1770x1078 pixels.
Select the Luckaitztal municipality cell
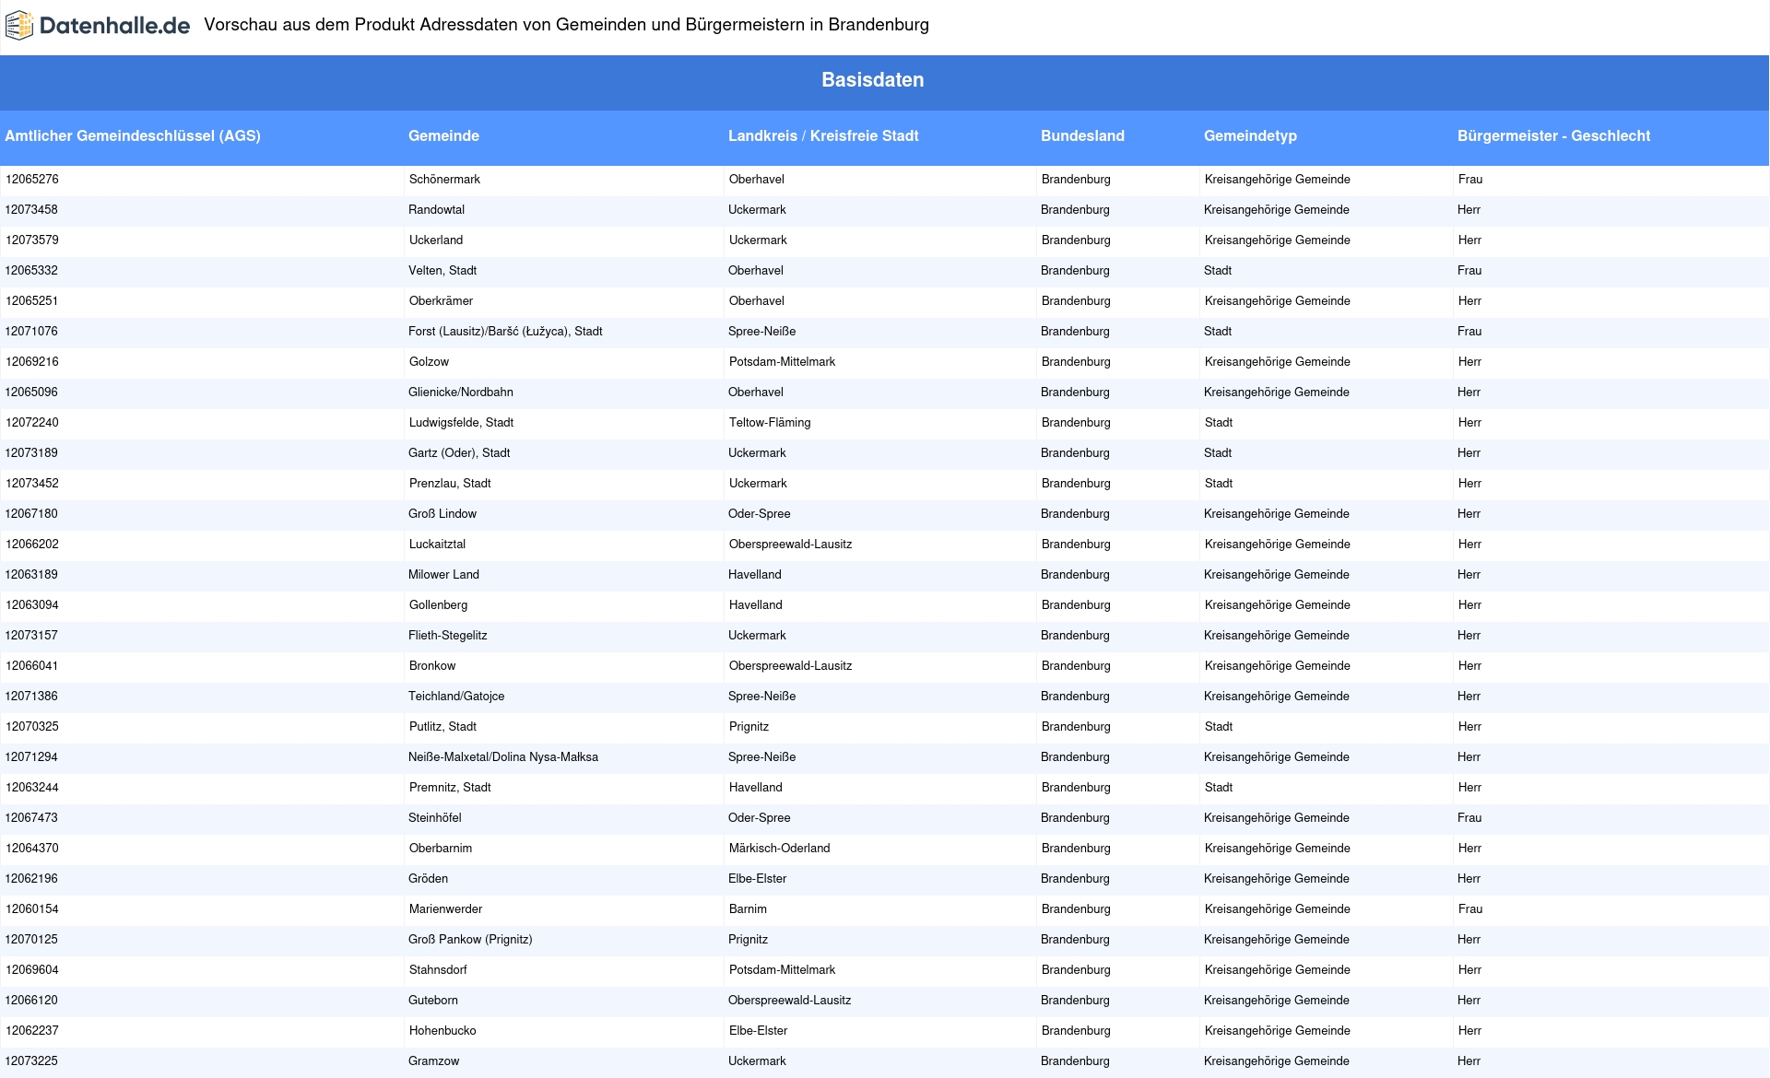click(x=437, y=545)
